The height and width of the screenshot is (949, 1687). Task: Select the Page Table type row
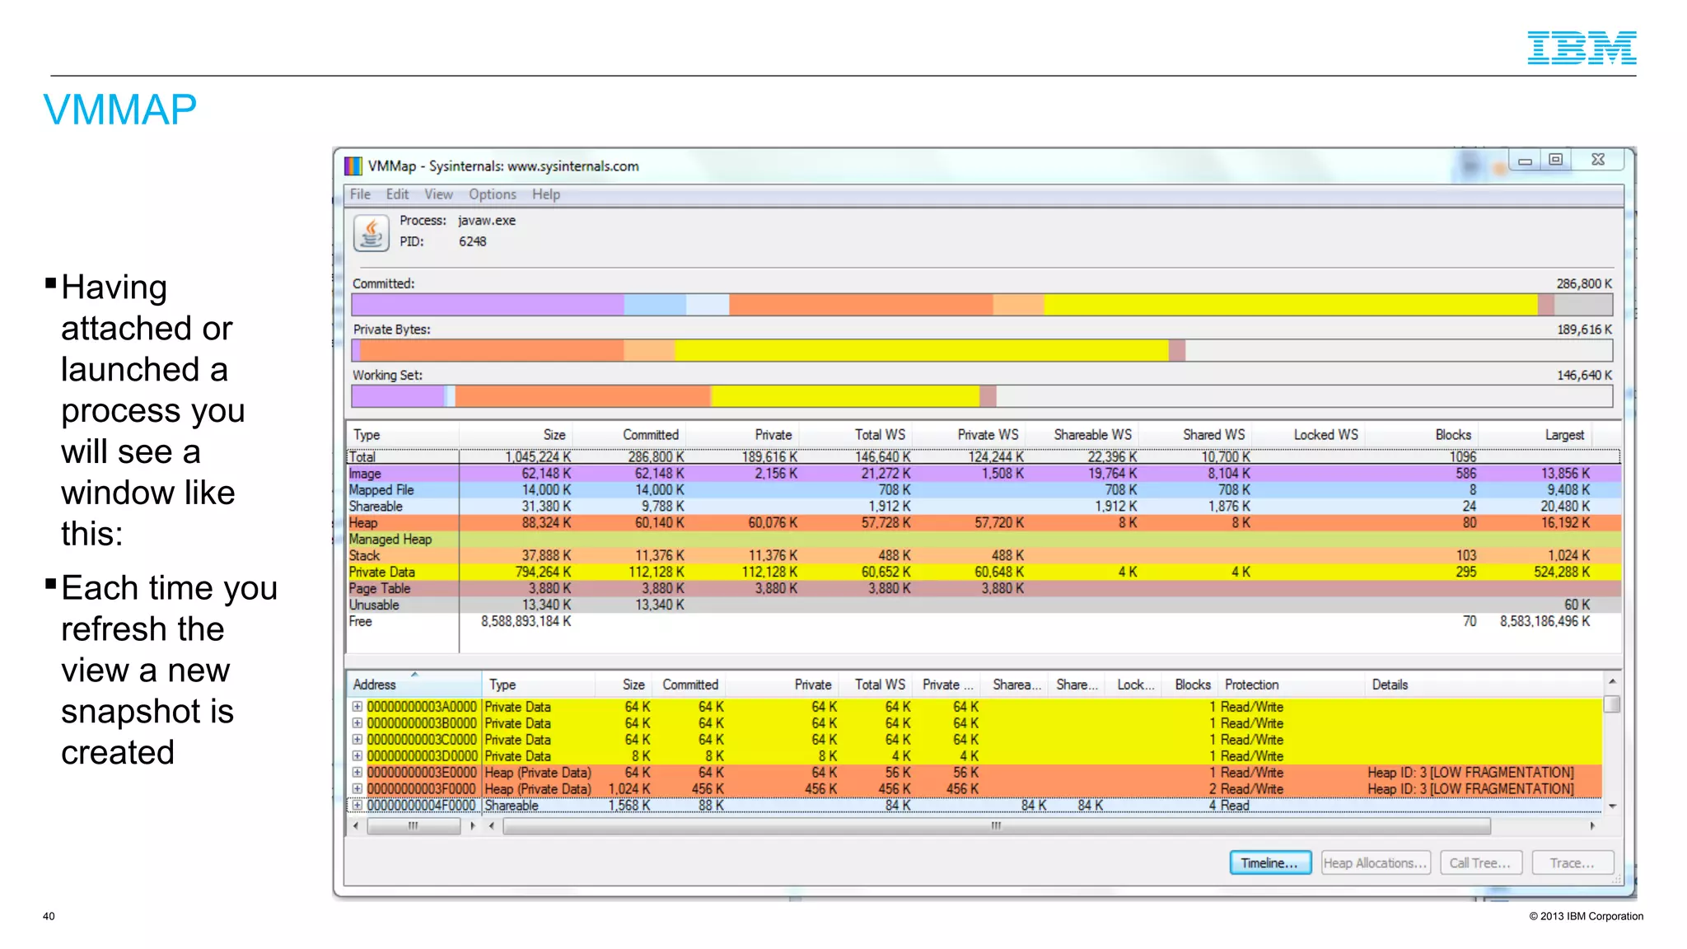point(984,589)
